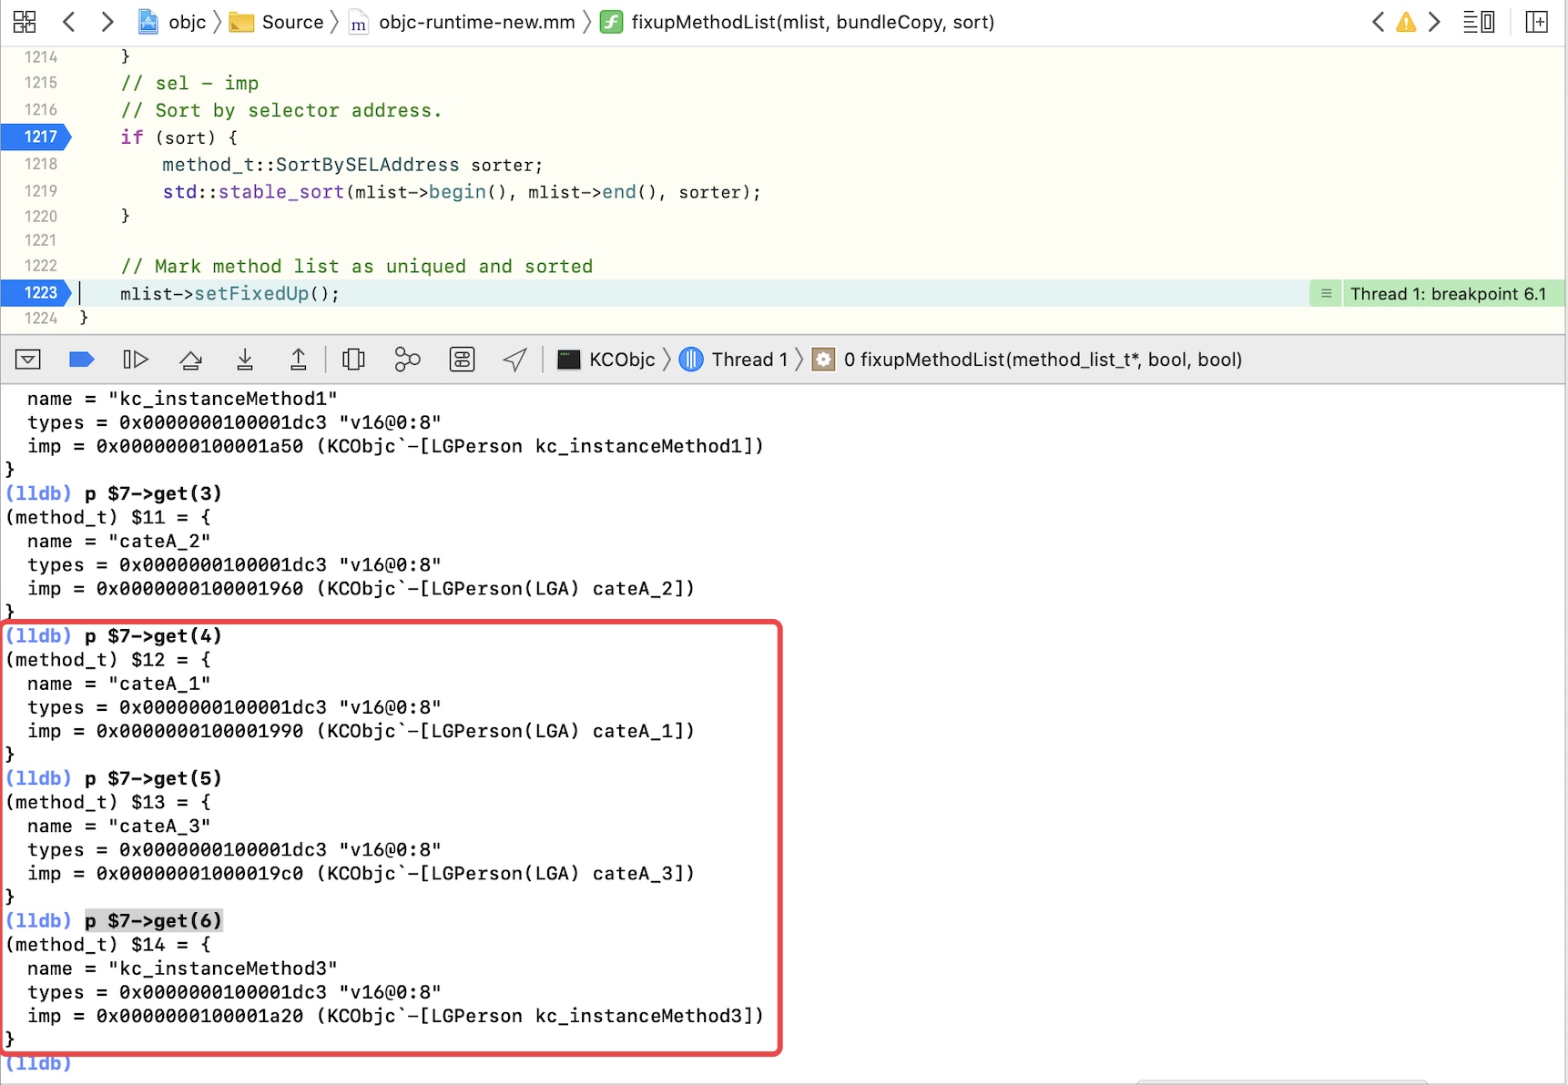
Task: Open editor options lines menu
Action: [1478, 22]
